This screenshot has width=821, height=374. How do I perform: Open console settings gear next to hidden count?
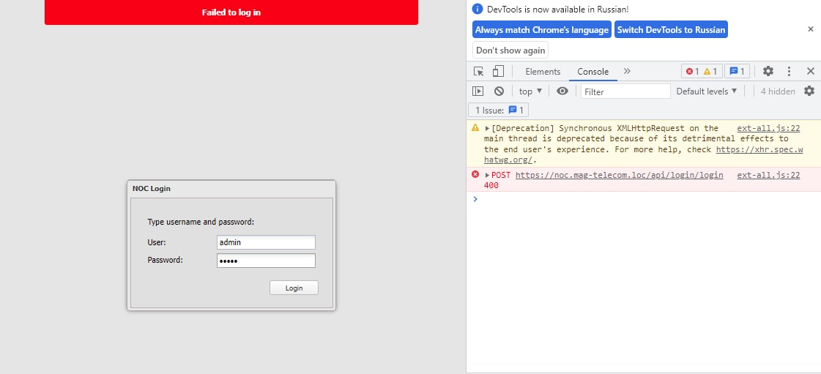pos(809,91)
